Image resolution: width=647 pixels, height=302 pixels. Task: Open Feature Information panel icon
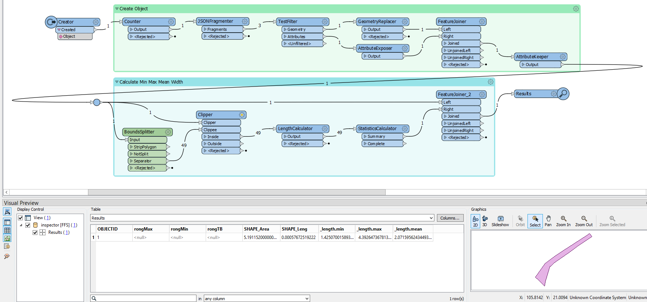7,246
